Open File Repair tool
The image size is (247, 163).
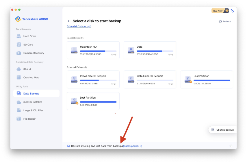(36, 119)
